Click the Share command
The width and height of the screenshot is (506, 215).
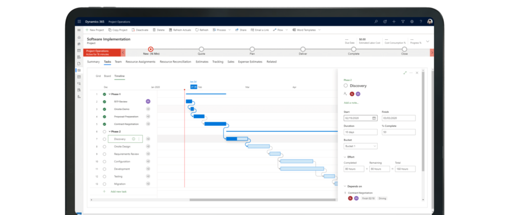click(x=241, y=30)
